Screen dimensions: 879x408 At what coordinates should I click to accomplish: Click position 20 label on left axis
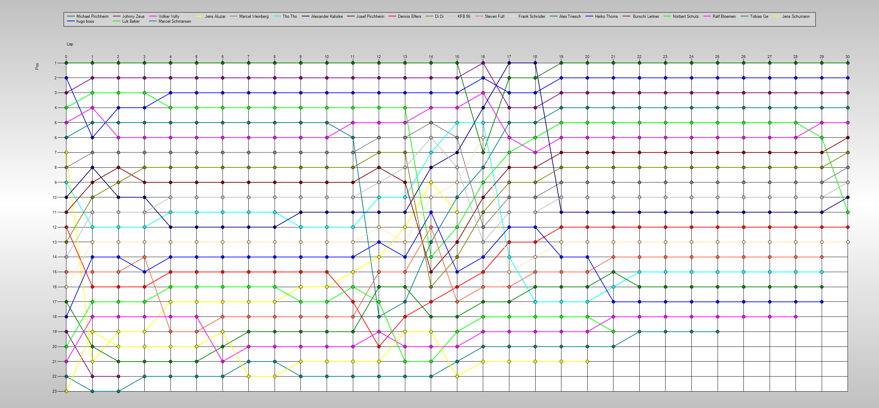(x=55, y=347)
